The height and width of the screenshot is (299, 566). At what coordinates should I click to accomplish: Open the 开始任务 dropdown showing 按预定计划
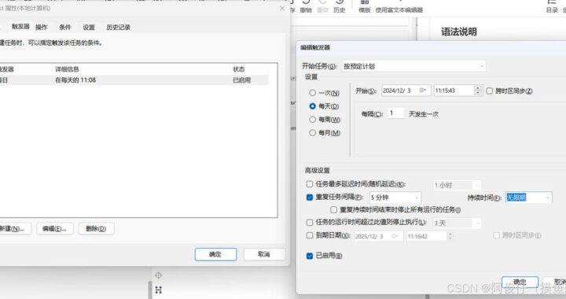tap(413, 66)
